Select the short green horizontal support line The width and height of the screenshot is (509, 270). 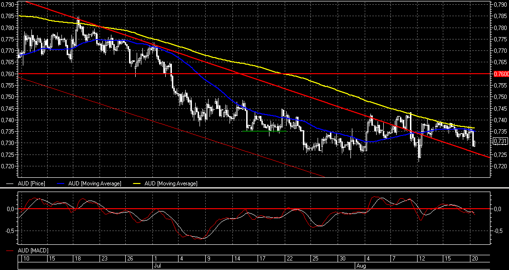click(265, 131)
